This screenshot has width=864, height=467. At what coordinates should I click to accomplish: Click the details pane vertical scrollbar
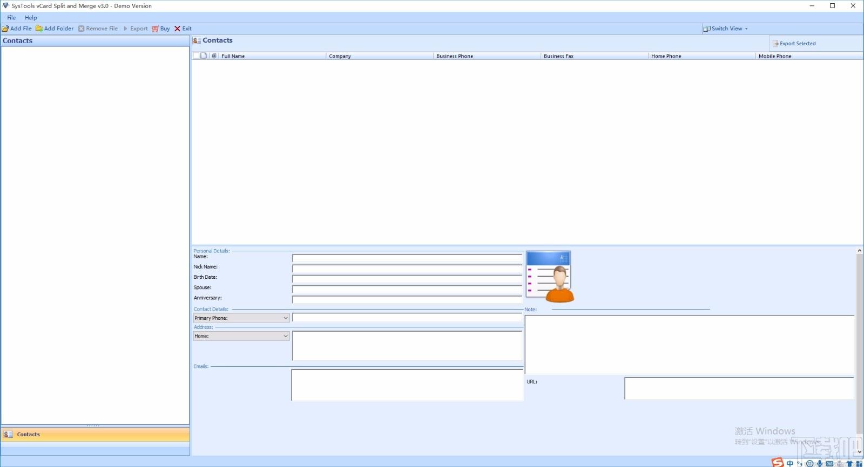pyautogui.click(x=860, y=344)
